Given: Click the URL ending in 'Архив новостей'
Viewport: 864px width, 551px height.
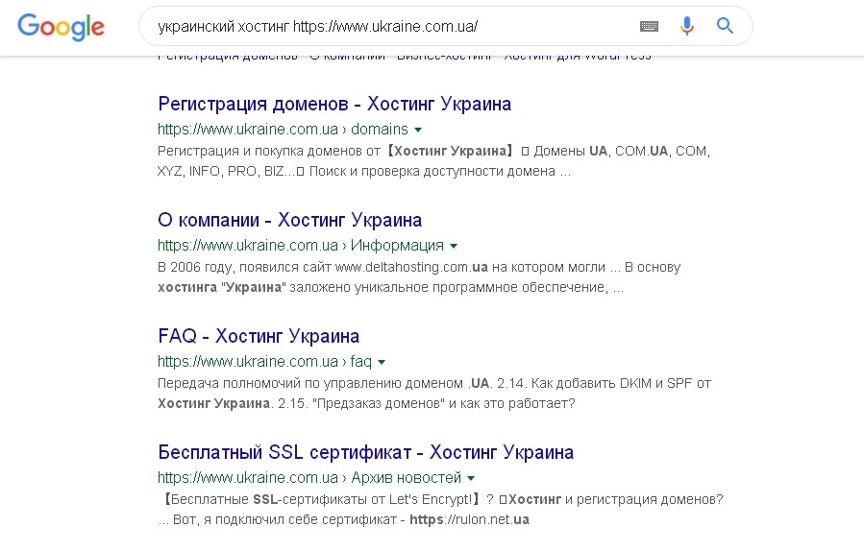Looking at the screenshot, I should coord(309,478).
